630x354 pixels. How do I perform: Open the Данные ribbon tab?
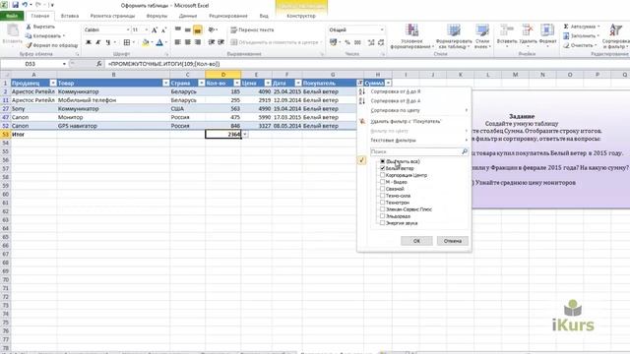[188, 16]
